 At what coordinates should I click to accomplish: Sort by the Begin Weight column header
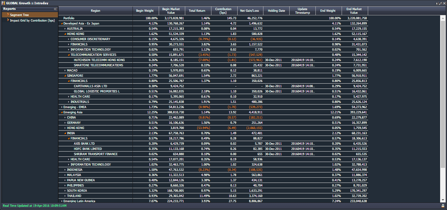tap(145, 11)
